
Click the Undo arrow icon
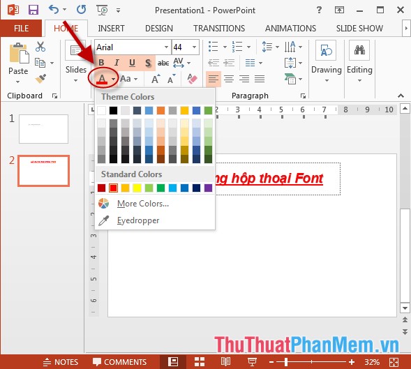click(x=54, y=10)
